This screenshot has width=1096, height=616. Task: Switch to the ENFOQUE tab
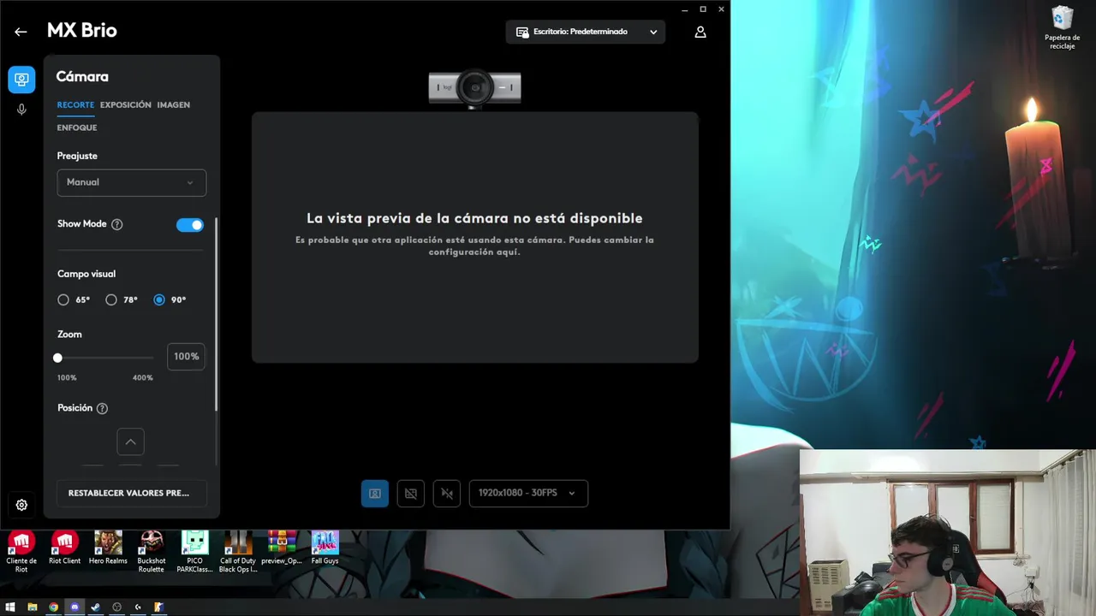point(77,127)
